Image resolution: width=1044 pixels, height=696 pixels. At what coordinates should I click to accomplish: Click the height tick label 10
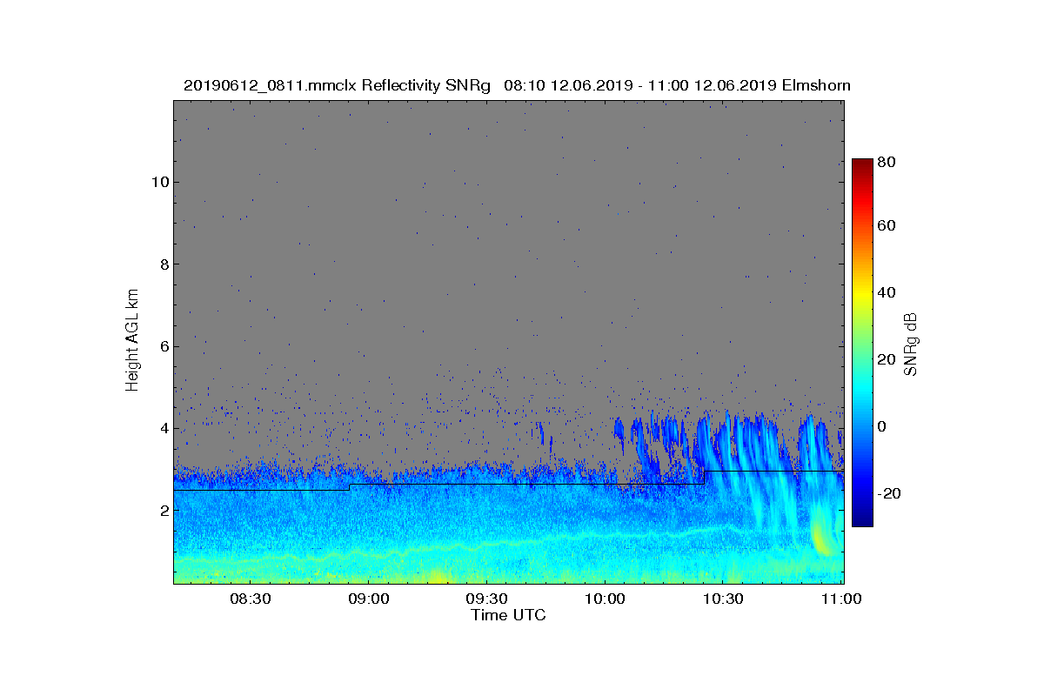(x=158, y=182)
